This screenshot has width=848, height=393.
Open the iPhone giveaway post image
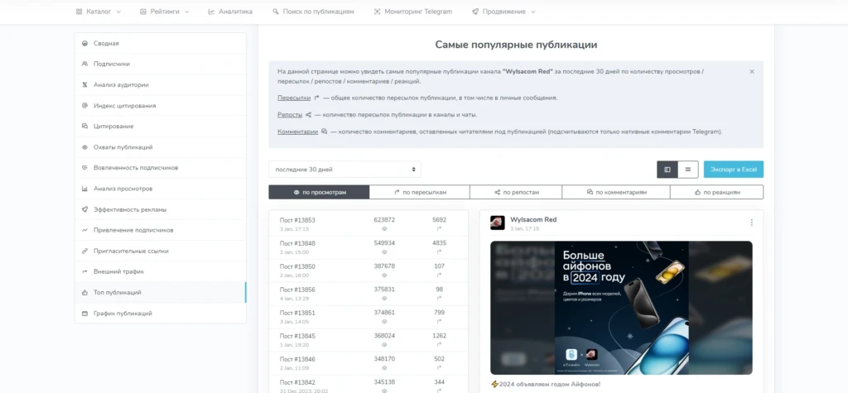tap(621, 308)
